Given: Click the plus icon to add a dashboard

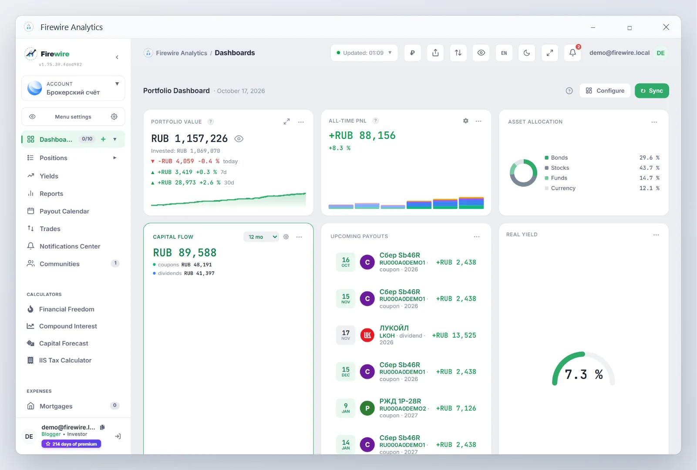Looking at the screenshot, I should tap(103, 139).
